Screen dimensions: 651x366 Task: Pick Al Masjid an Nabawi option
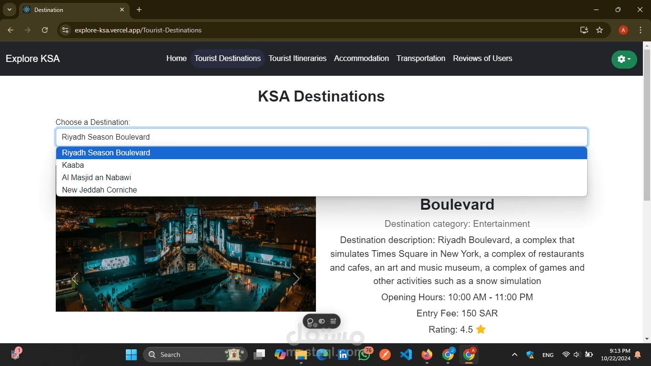click(322, 177)
